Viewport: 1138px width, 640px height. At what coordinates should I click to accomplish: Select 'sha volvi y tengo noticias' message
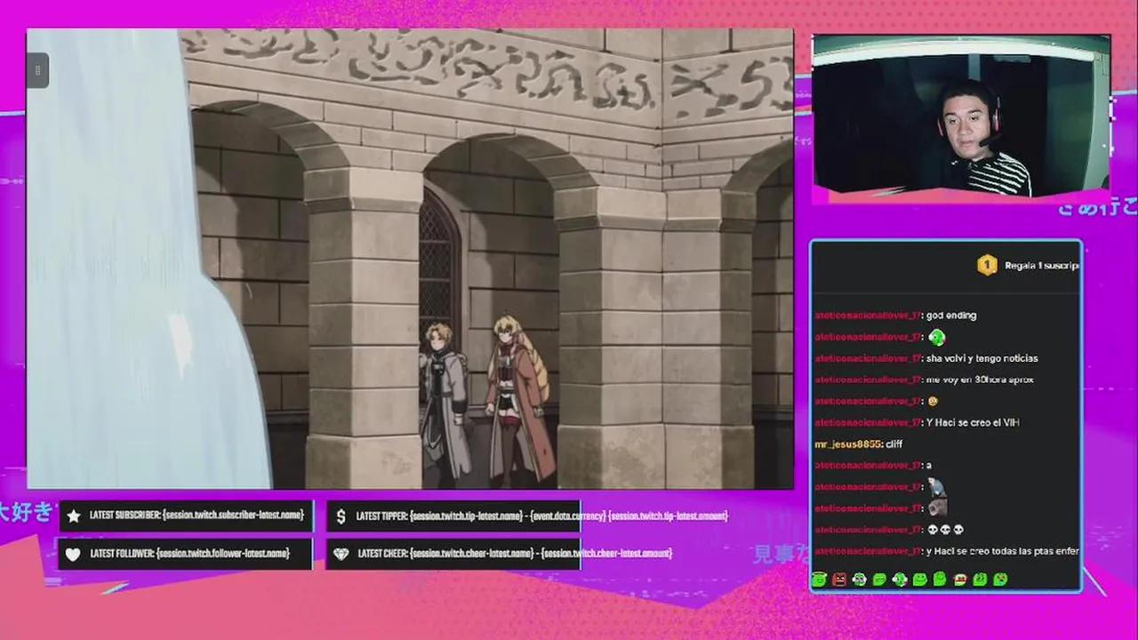[982, 358]
